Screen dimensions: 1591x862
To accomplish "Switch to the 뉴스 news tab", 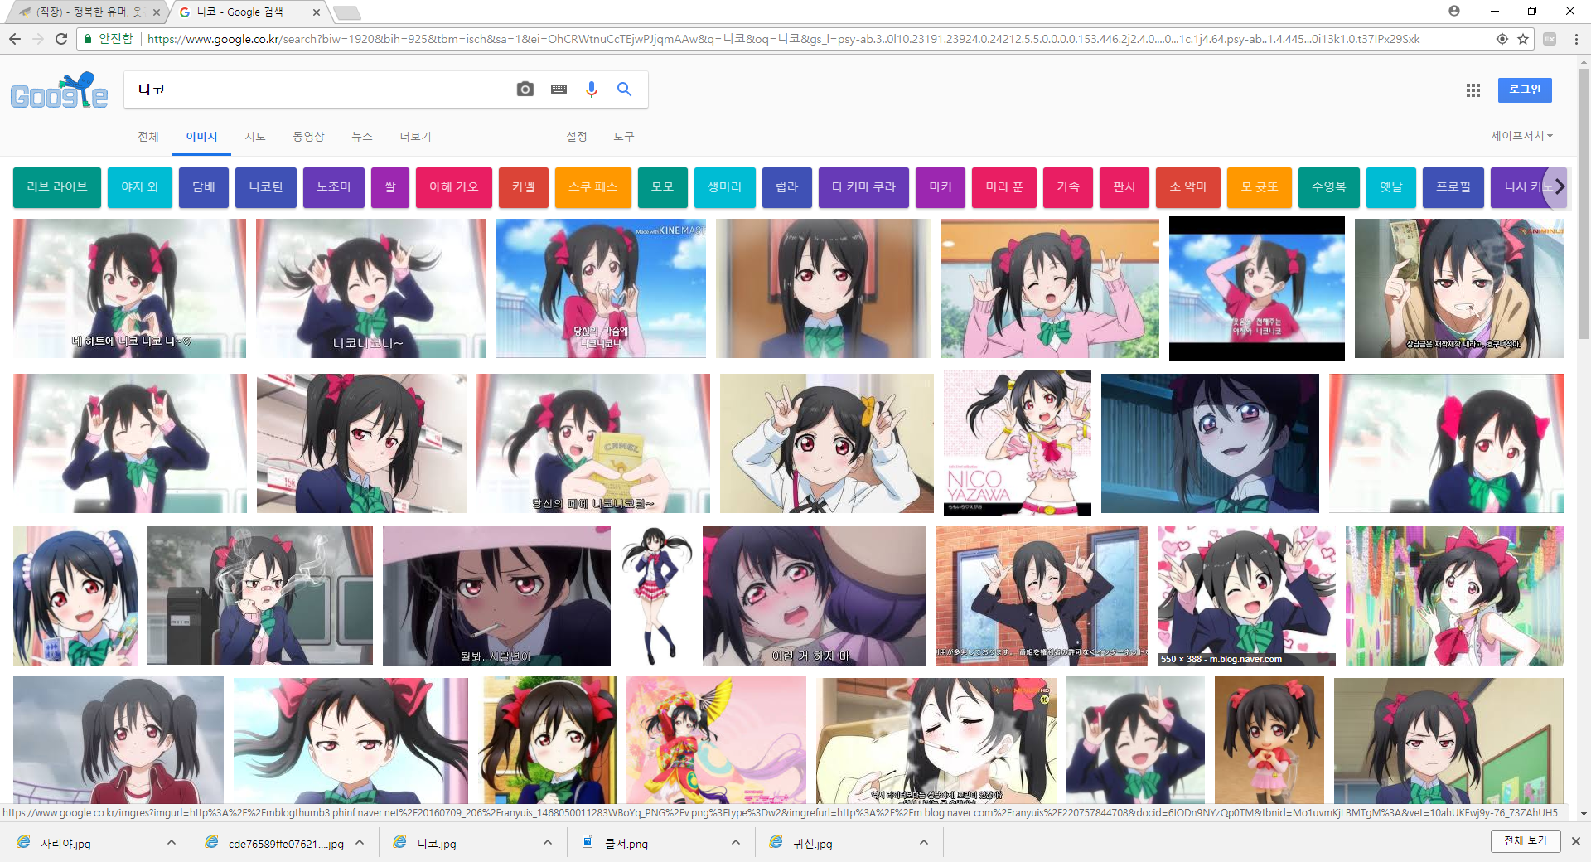I will coord(362,137).
